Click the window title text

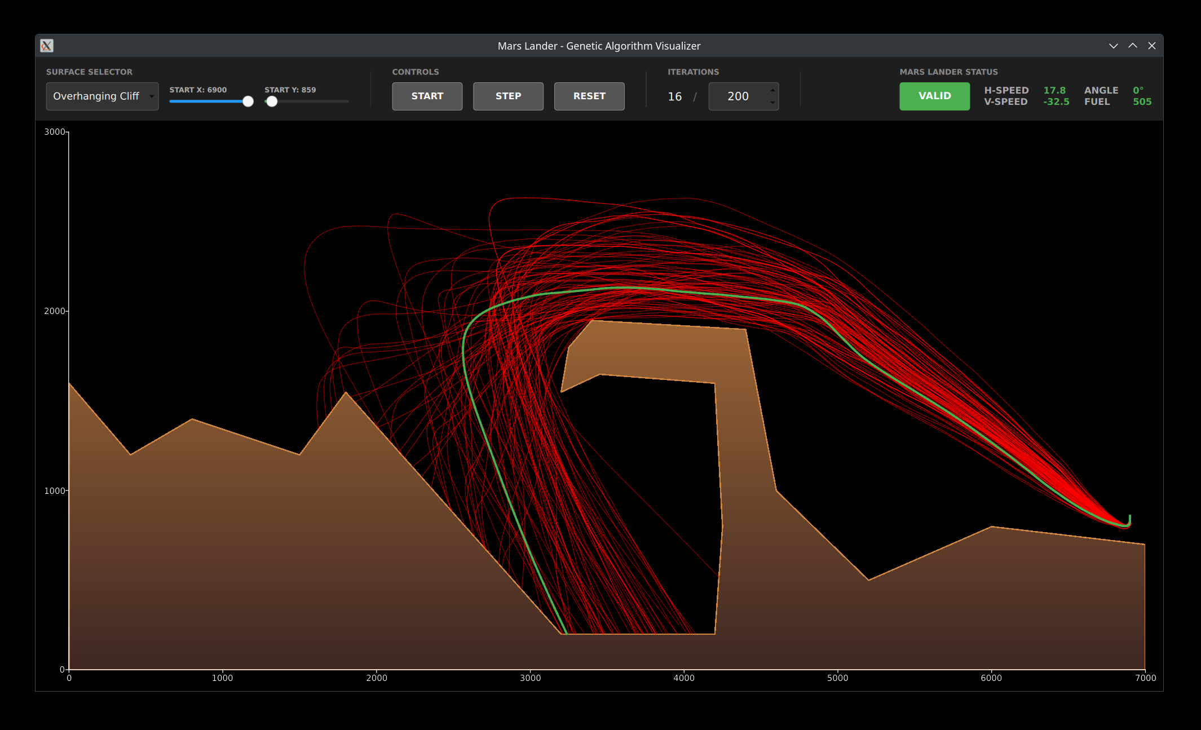[599, 46]
